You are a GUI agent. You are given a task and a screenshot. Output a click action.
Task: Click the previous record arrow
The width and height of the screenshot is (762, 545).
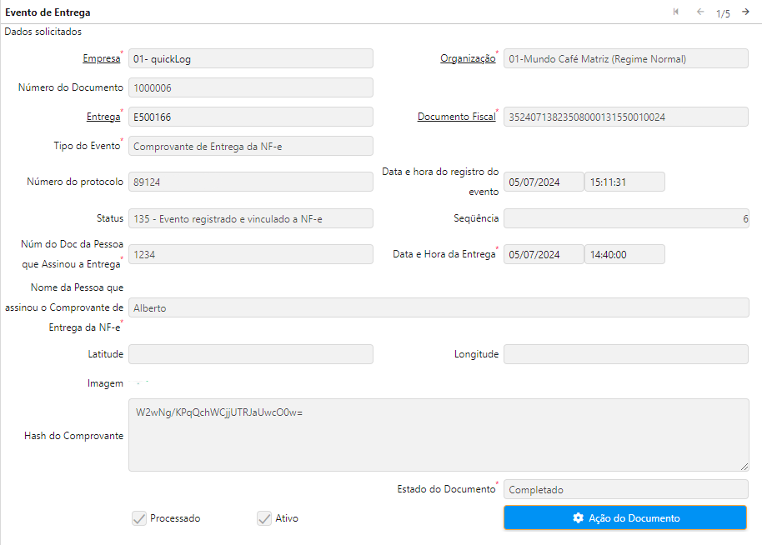point(700,12)
